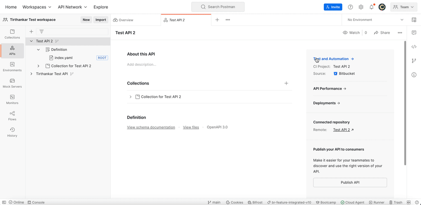The height and width of the screenshot is (205, 421).
Task: Add a collection with the plus icon
Action: click(286, 83)
